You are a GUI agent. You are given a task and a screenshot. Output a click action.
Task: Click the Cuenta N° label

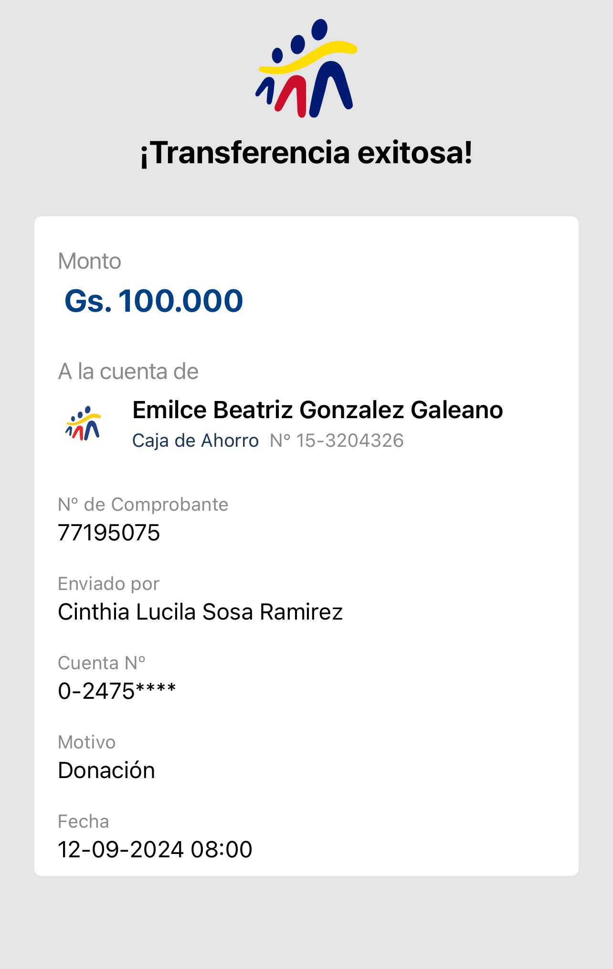point(101,663)
